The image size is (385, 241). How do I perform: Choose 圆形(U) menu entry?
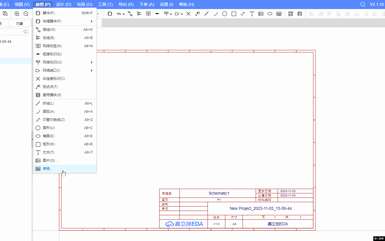click(x=65, y=128)
